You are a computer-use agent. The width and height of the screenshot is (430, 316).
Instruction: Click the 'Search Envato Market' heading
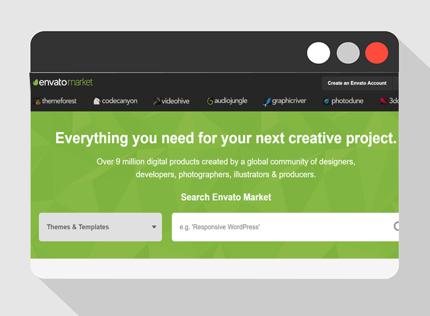click(x=226, y=197)
